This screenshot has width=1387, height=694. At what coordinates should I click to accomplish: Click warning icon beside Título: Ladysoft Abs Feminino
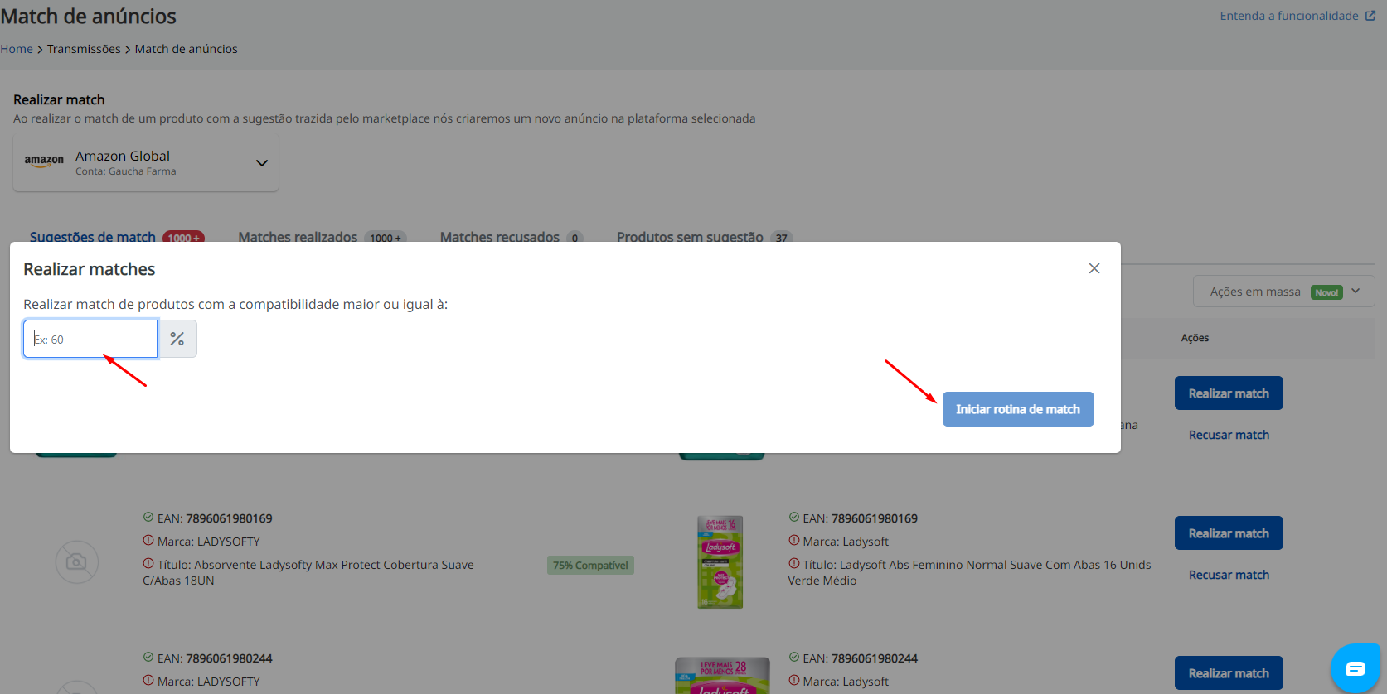pyautogui.click(x=794, y=563)
